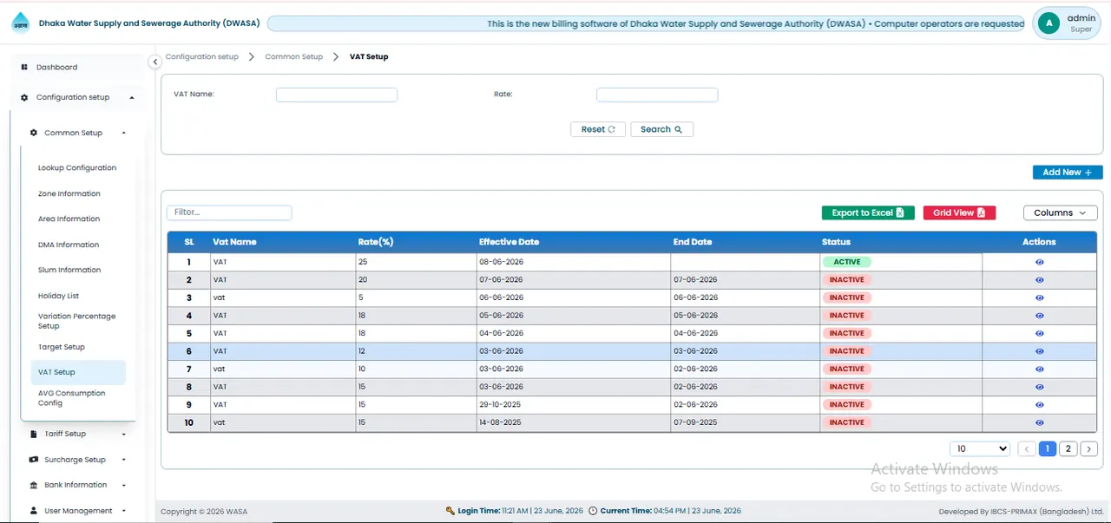Open eye icon in row 5
This screenshot has width=1111, height=523.
pyautogui.click(x=1039, y=333)
